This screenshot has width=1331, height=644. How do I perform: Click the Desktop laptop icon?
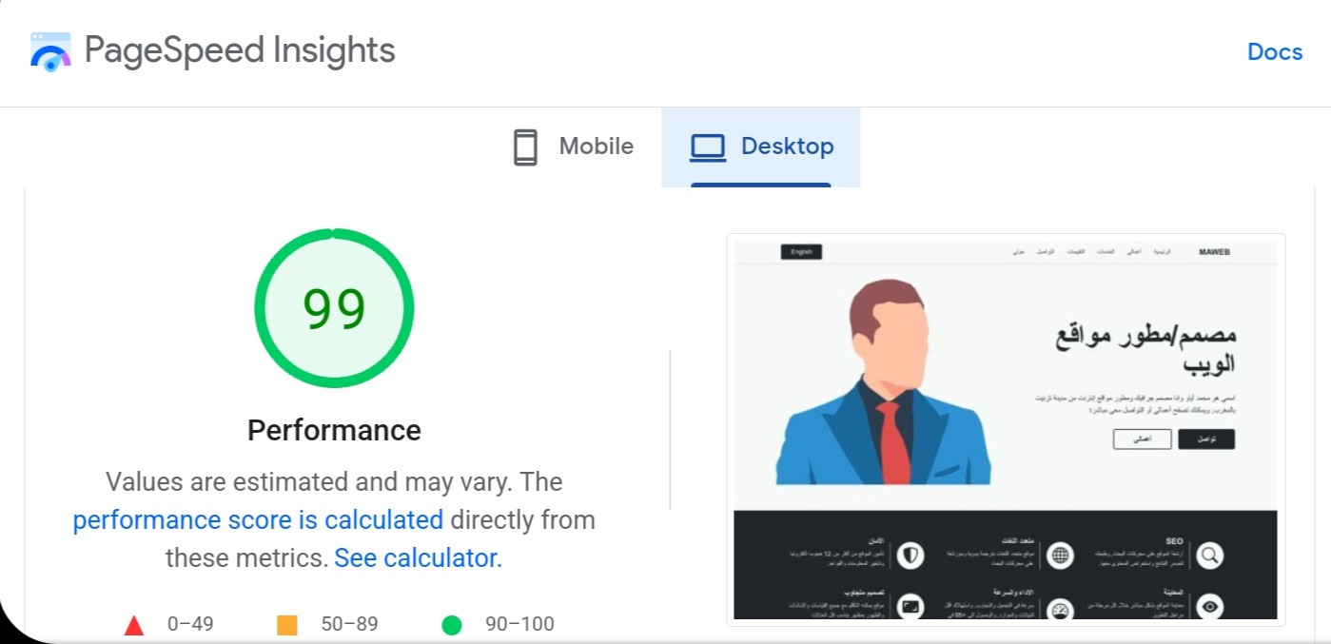click(x=708, y=147)
